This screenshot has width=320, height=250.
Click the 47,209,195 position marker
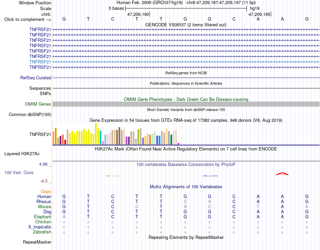coord(259,14)
